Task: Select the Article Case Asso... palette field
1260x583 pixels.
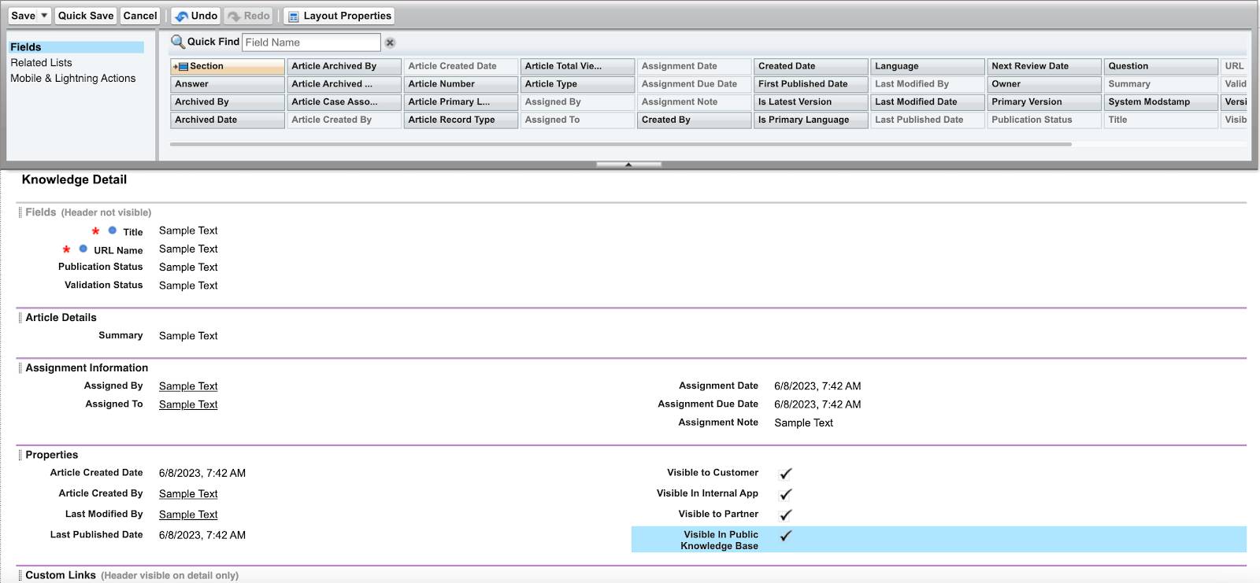Action: 344,102
